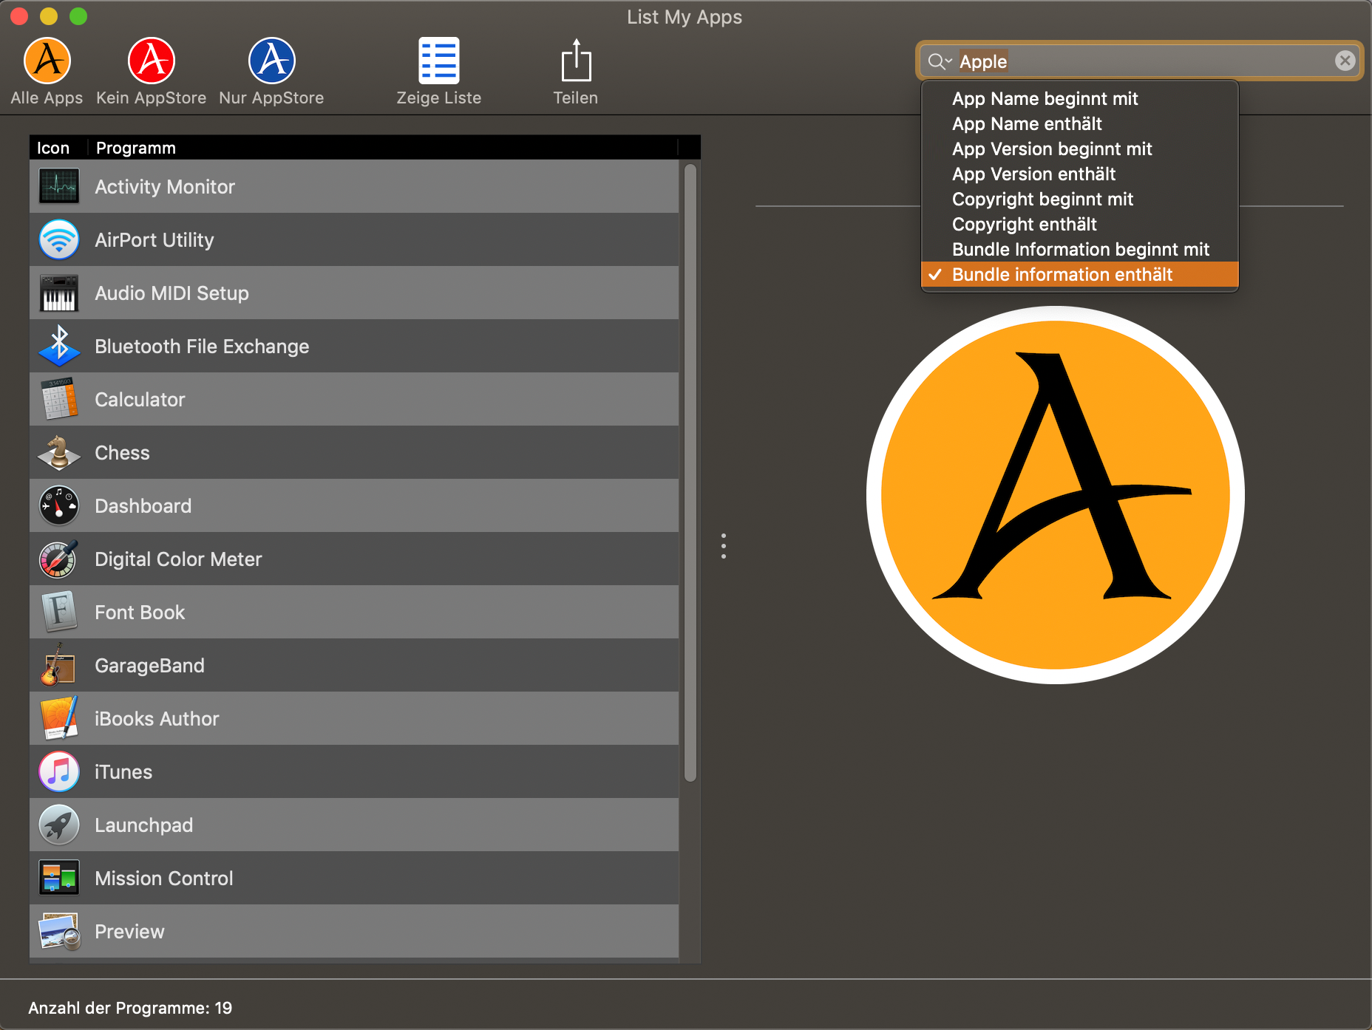Select the 'GarageBand' row text
1372x1030 pixels.
149,666
